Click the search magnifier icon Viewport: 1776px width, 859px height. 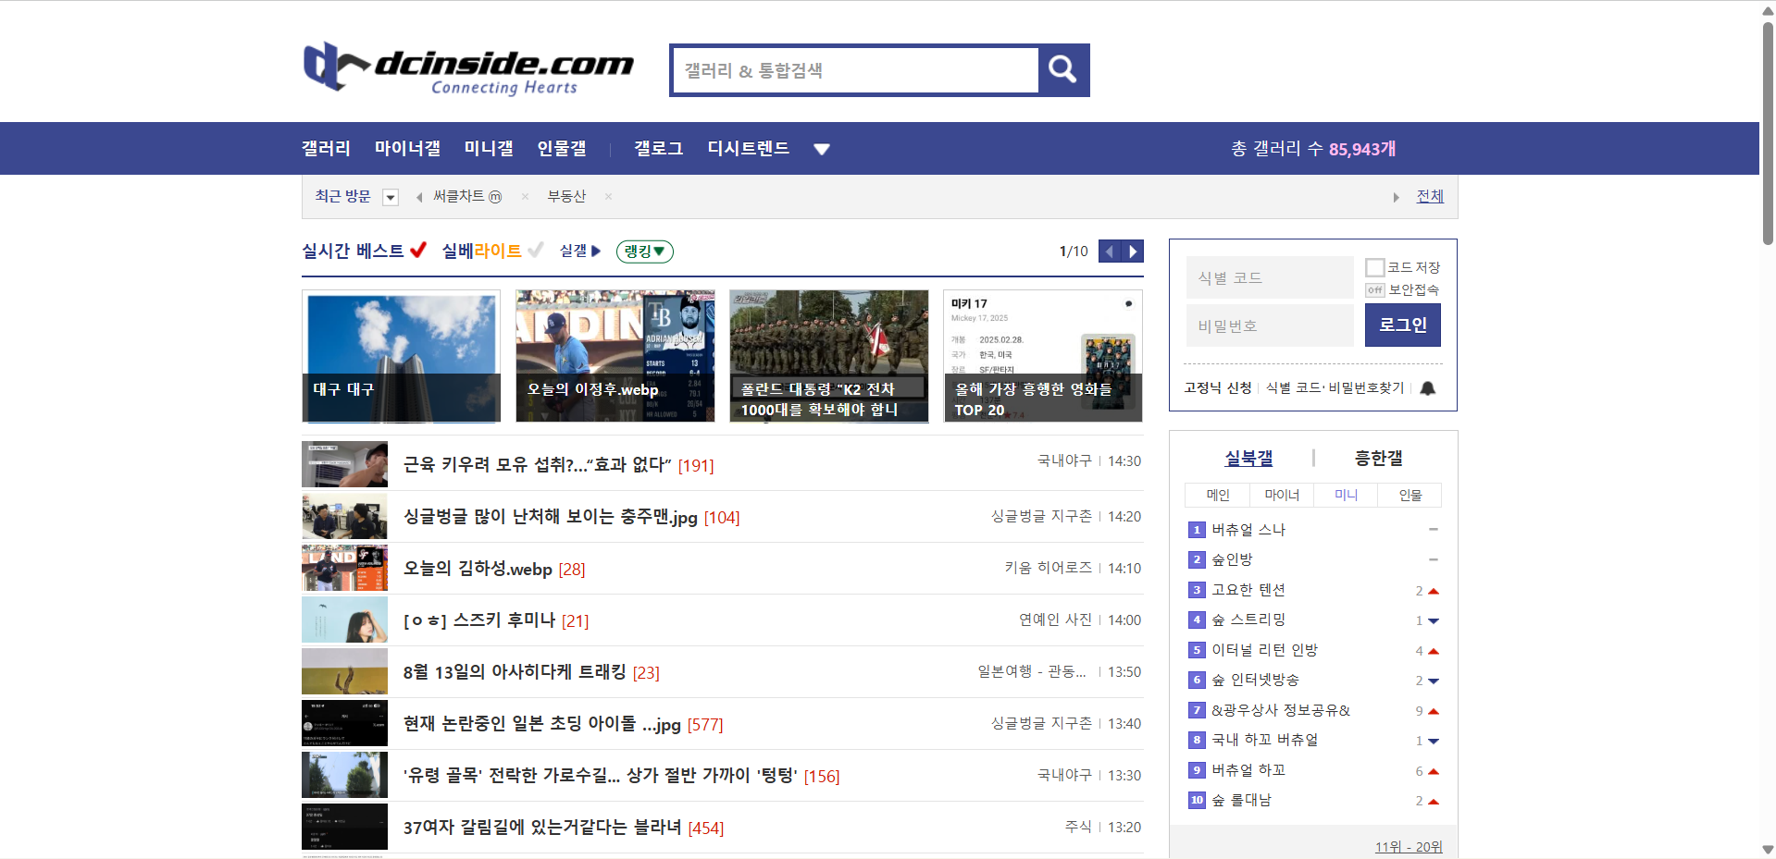(1062, 69)
